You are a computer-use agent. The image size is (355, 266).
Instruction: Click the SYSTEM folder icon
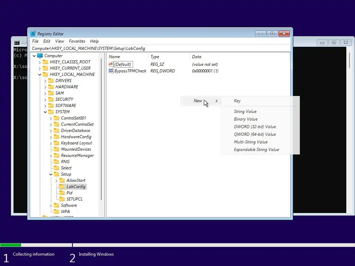tap(51, 112)
